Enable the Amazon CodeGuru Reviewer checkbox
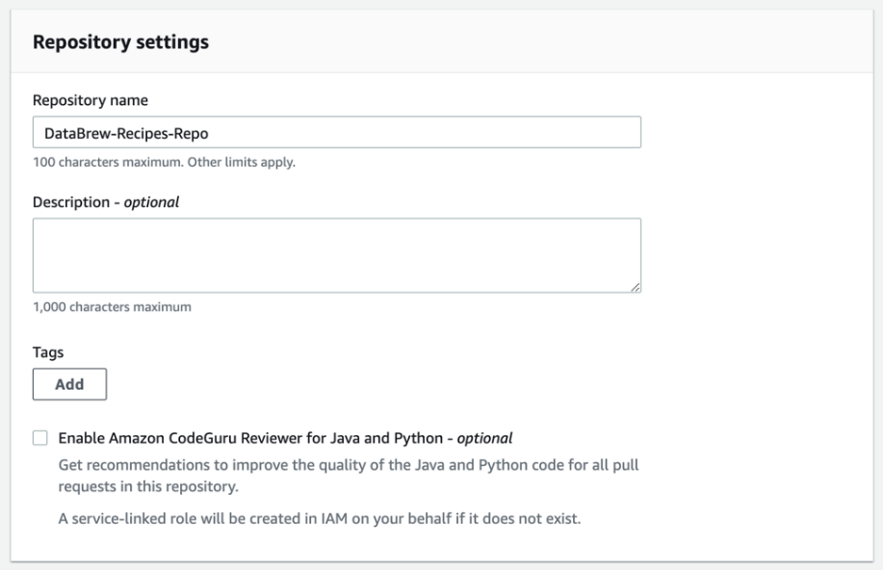This screenshot has width=883, height=570. [39, 438]
